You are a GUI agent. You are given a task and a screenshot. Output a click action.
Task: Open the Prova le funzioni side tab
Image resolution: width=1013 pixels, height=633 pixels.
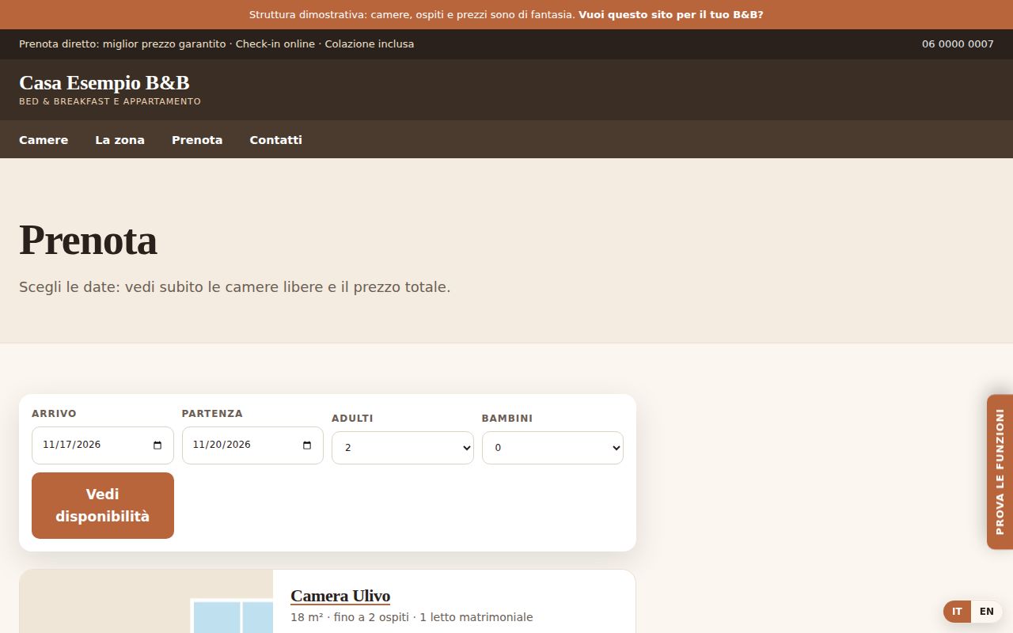click(x=1000, y=472)
